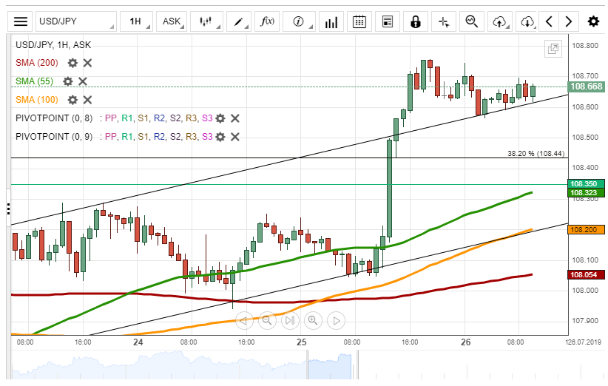Open SMA (55) settings gear
608x386 pixels.
click(68, 81)
